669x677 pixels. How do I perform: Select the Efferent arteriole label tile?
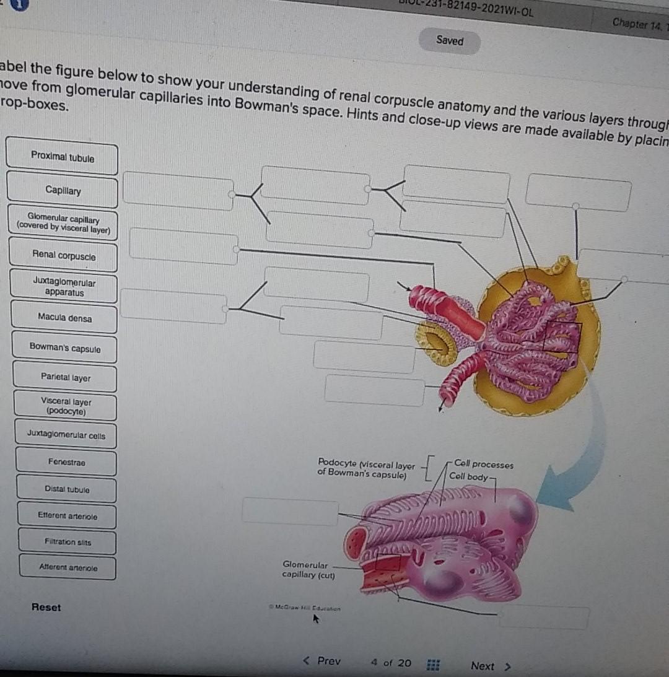point(68,515)
